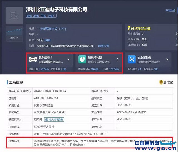Expand the 企业架构图 card arrow
The height and width of the screenshot is (152, 178).
tap(167, 59)
